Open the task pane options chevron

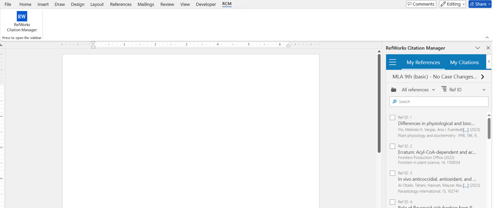point(477,48)
